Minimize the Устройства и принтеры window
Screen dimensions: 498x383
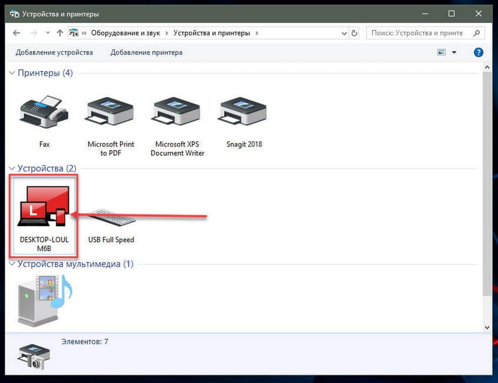[425, 14]
